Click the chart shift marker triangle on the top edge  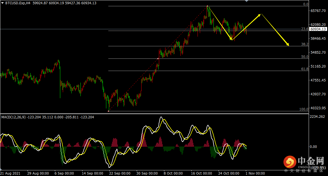(x=247, y=1)
